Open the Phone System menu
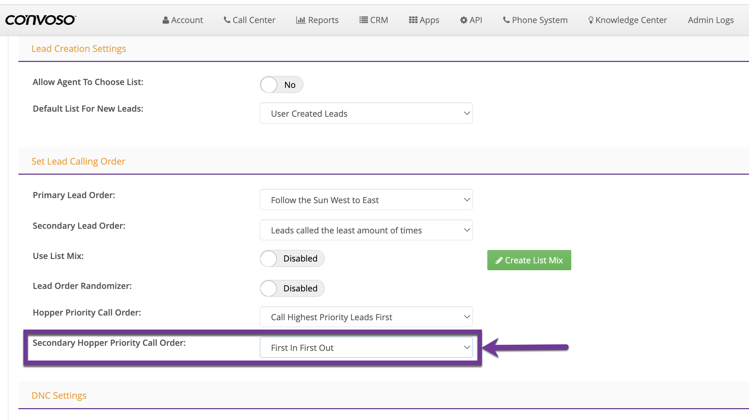Viewport: 749px width, 420px height. 535,20
